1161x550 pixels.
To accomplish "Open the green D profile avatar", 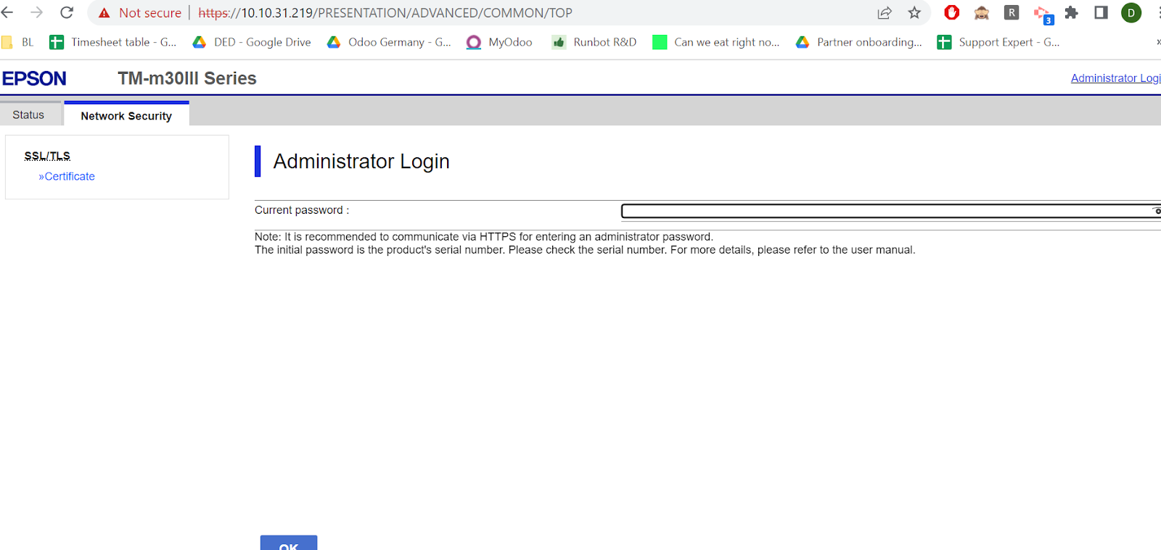I will point(1131,12).
